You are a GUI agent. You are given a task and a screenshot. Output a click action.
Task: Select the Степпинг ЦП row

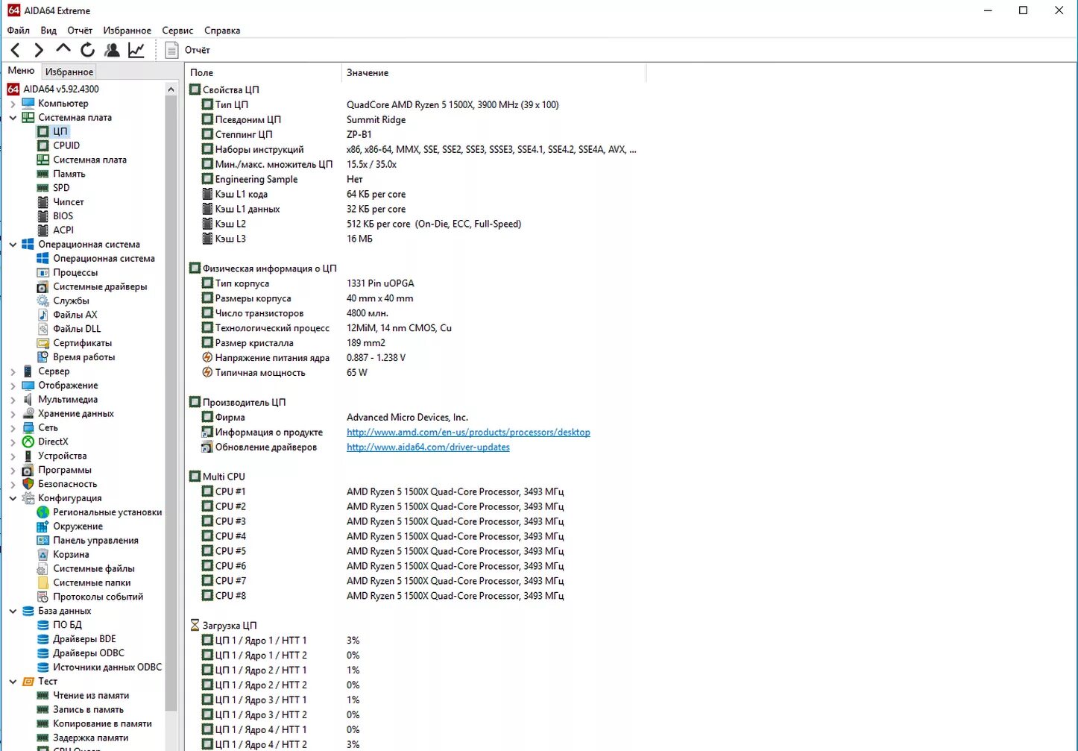point(415,135)
